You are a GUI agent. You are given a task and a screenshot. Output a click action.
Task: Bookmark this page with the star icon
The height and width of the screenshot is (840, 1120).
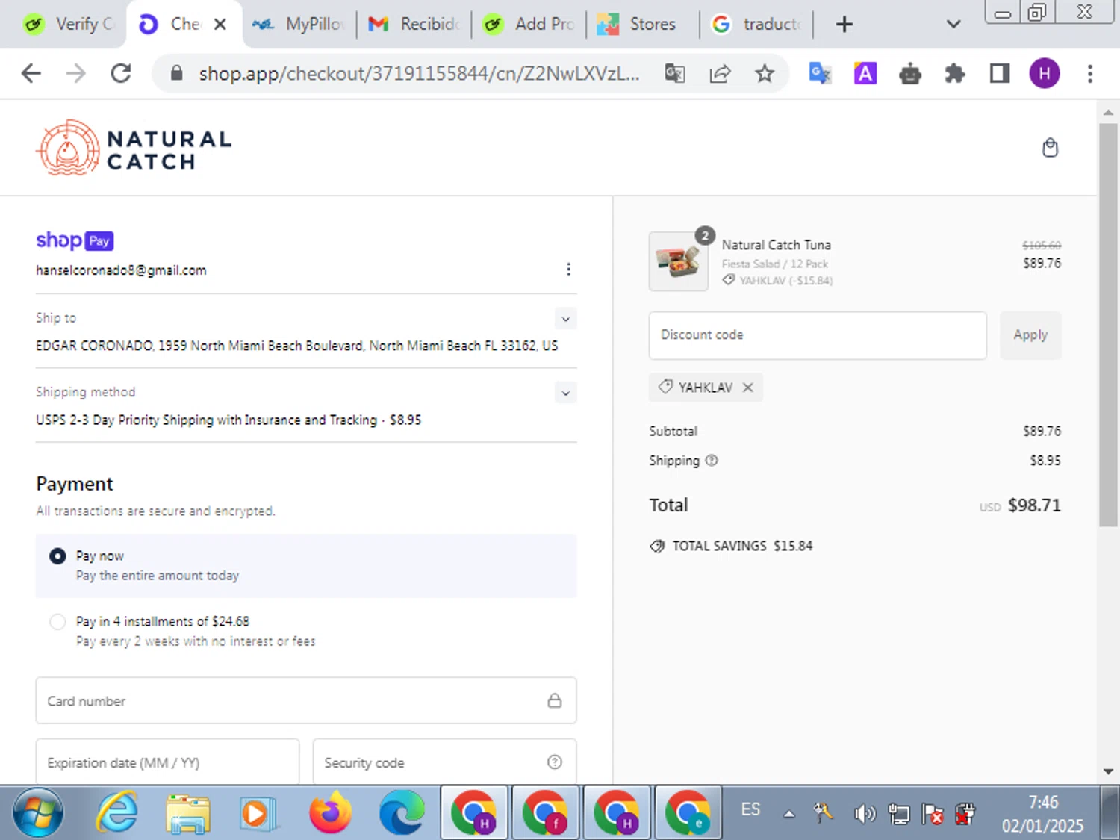pos(764,73)
